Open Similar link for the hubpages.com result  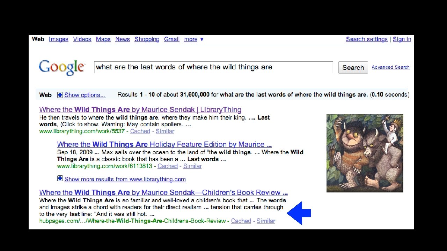(266, 221)
